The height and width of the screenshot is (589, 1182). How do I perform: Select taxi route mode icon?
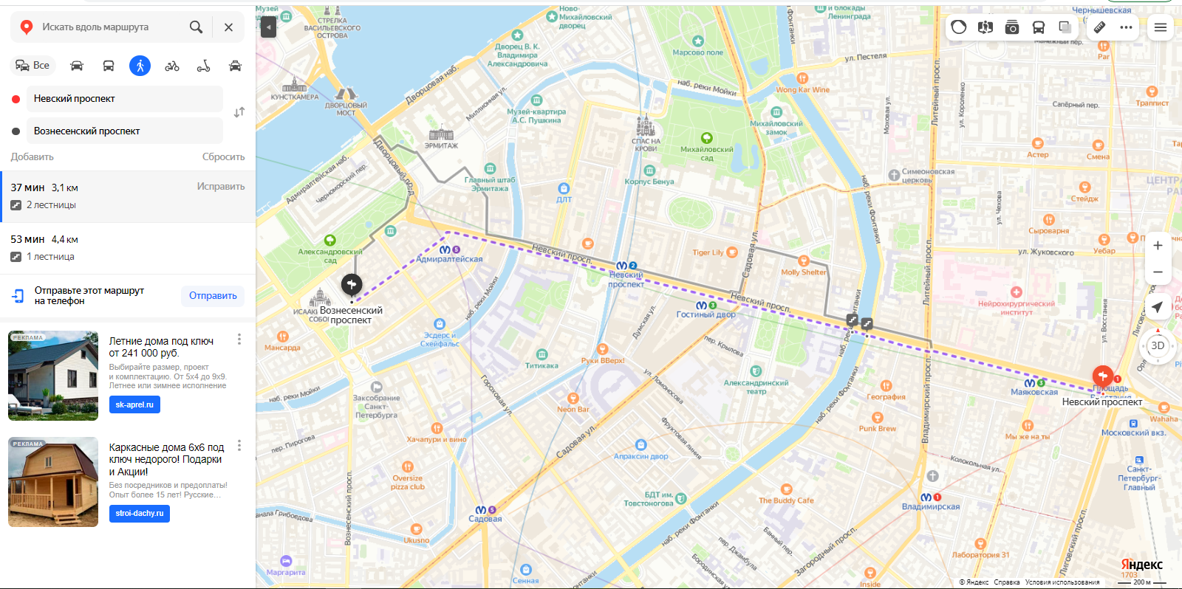pos(235,66)
